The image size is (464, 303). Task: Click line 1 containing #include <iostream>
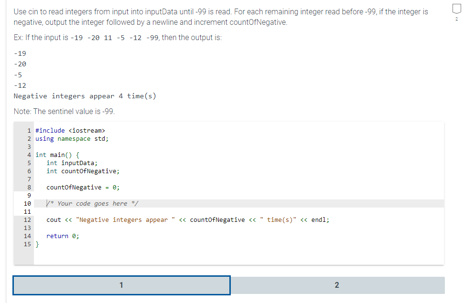pos(69,130)
